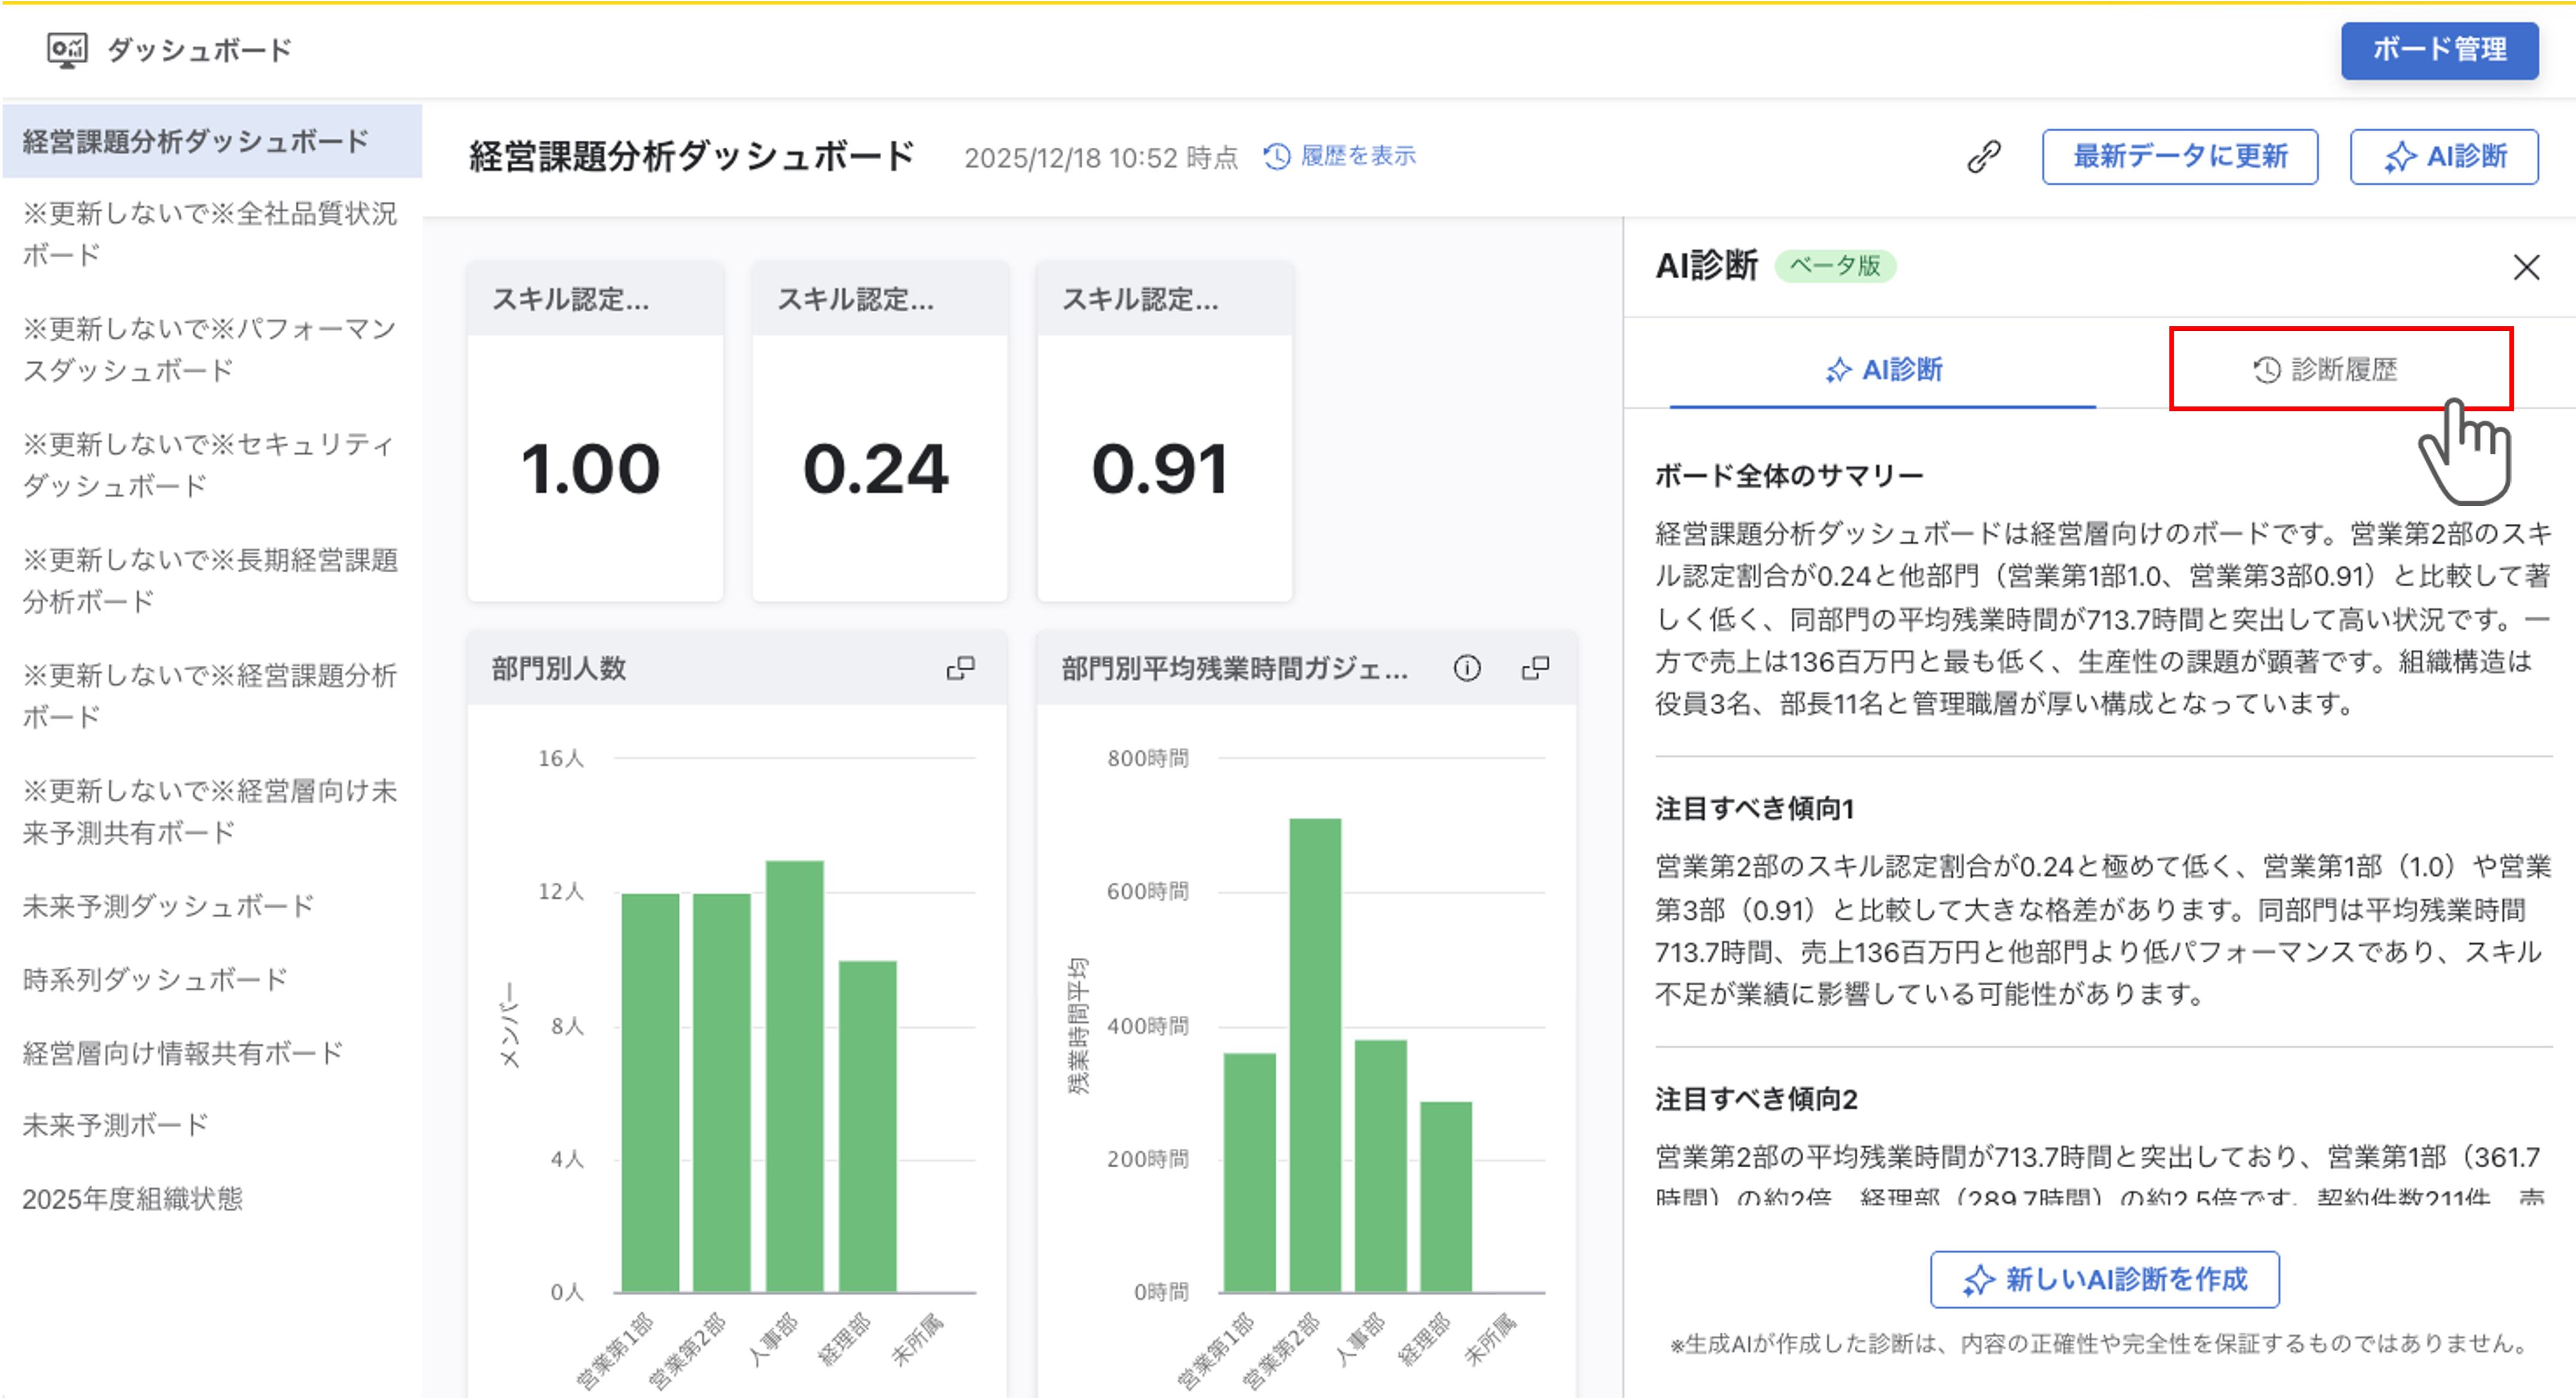The image size is (2576, 1399).
Task: Open 未来予測ダッシュボード in sidebar
Action: pos(168,906)
